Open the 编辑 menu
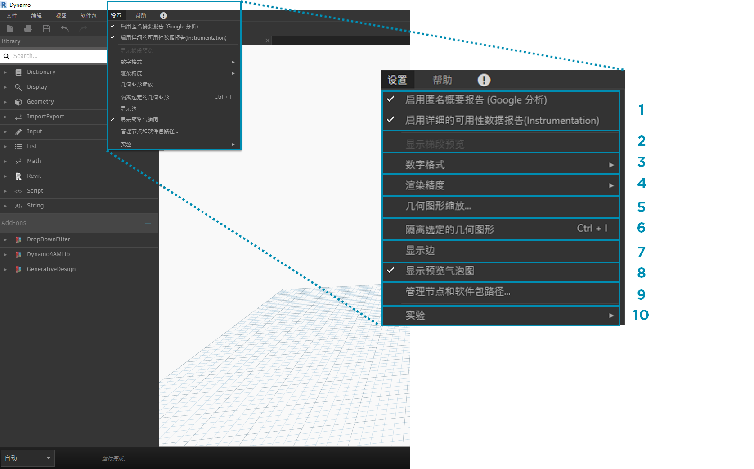754x469 pixels. [36, 16]
